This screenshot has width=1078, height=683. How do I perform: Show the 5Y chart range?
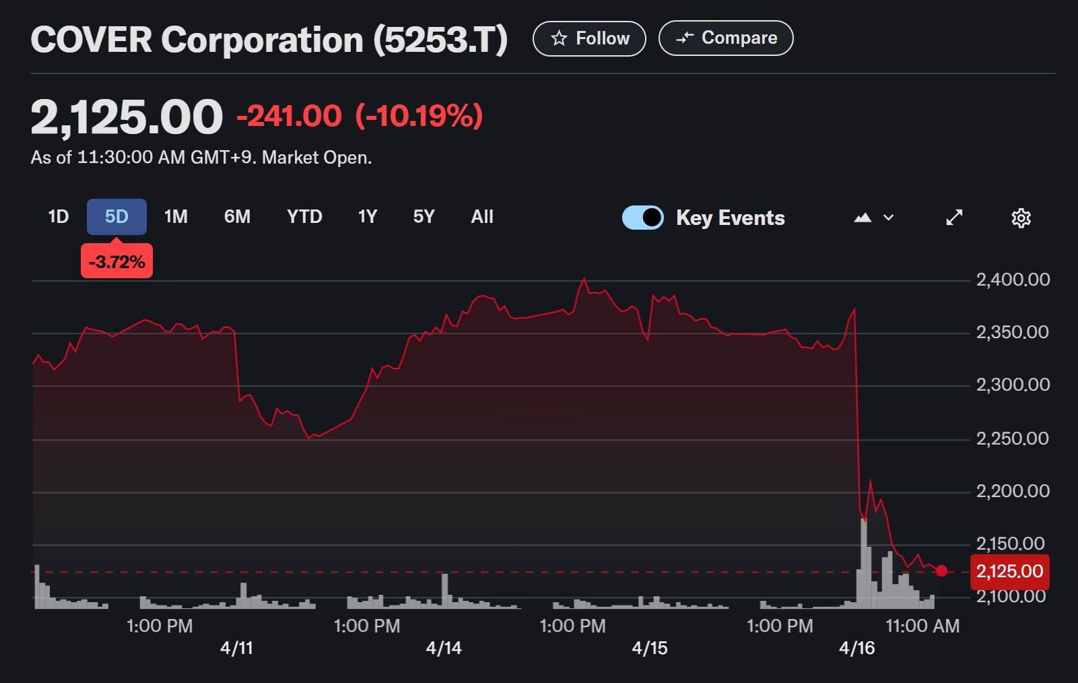pyautogui.click(x=424, y=216)
